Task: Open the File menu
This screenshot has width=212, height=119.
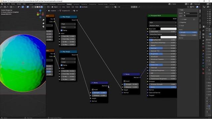Action: point(5,4)
